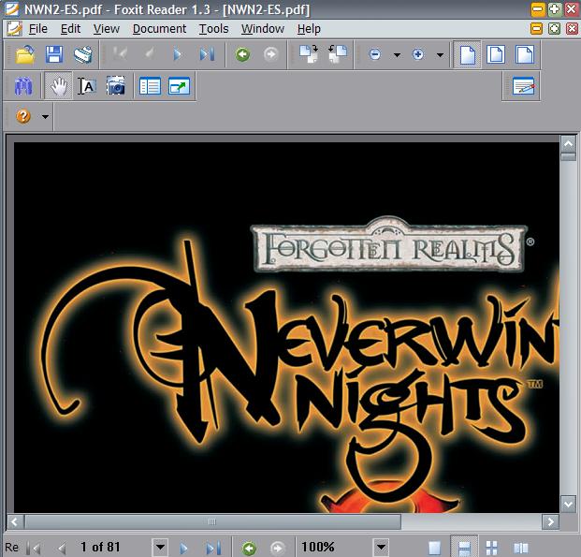Print the document via printer icon
The image size is (581, 557).
(x=83, y=55)
